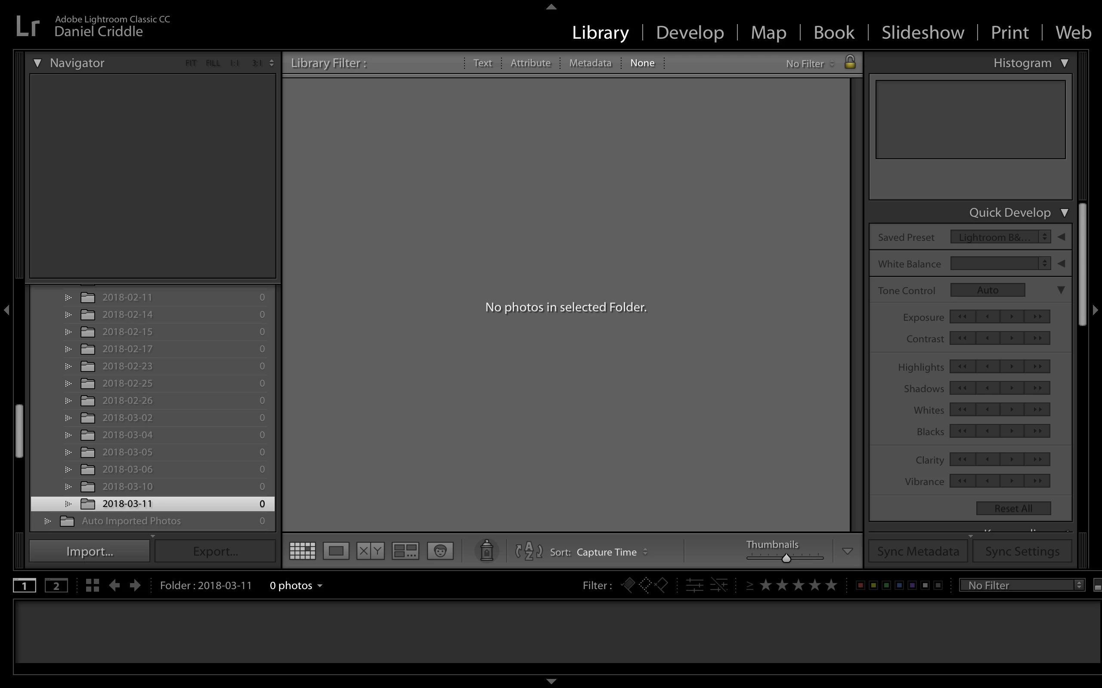Viewport: 1102px width, 688px height.
Task: Switch to the Develop module
Action: [690, 32]
